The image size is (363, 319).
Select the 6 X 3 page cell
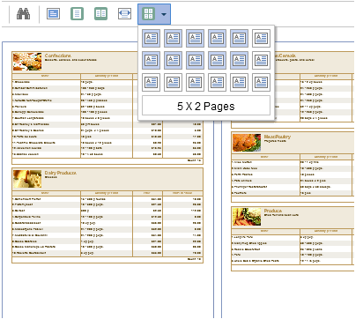point(261,82)
